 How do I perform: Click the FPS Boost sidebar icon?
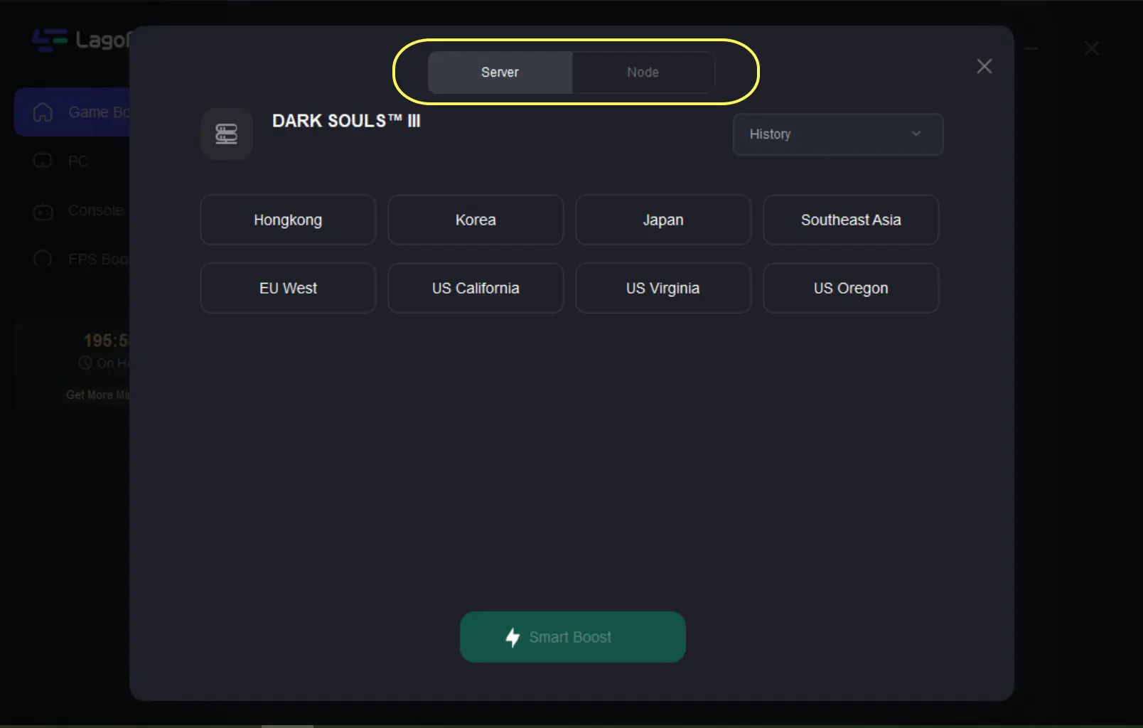[43, 259]
